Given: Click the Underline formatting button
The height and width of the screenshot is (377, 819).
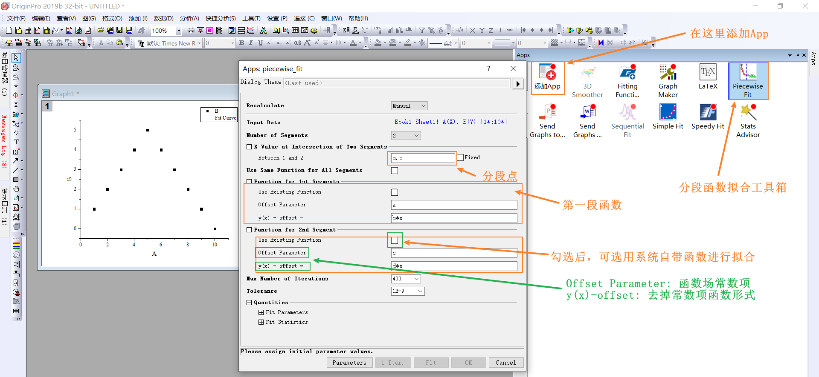Looking at the screenshot, I should pos(260,43).
